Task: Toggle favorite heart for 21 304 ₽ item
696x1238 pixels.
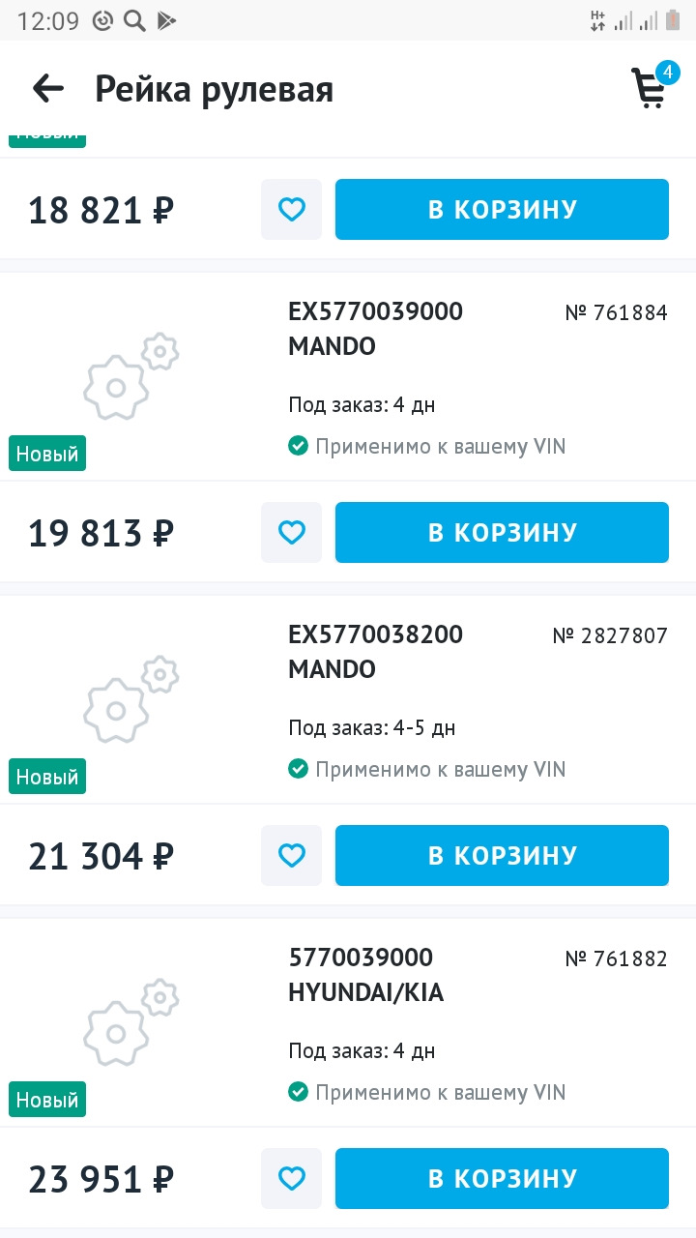Action: click(x=291, y=855)
